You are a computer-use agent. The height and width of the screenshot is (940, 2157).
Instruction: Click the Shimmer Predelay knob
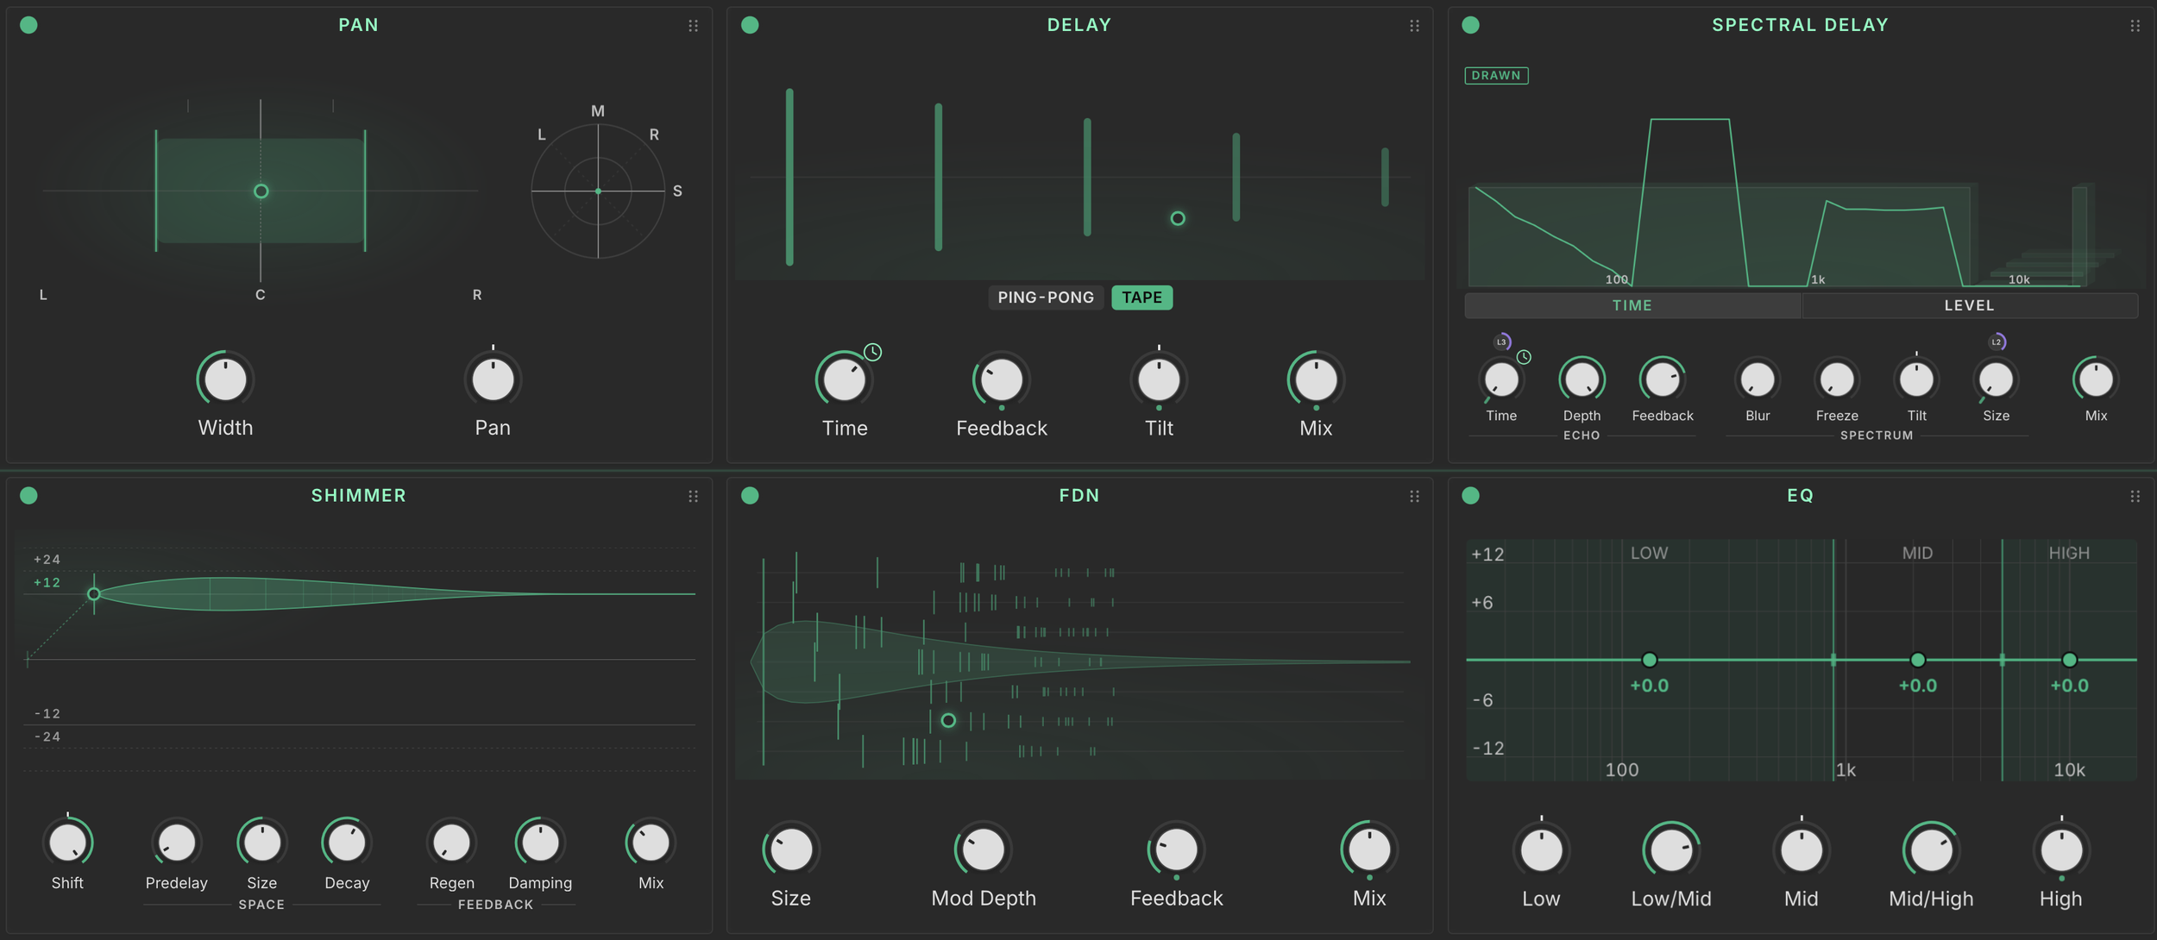(x=177, y=843)
